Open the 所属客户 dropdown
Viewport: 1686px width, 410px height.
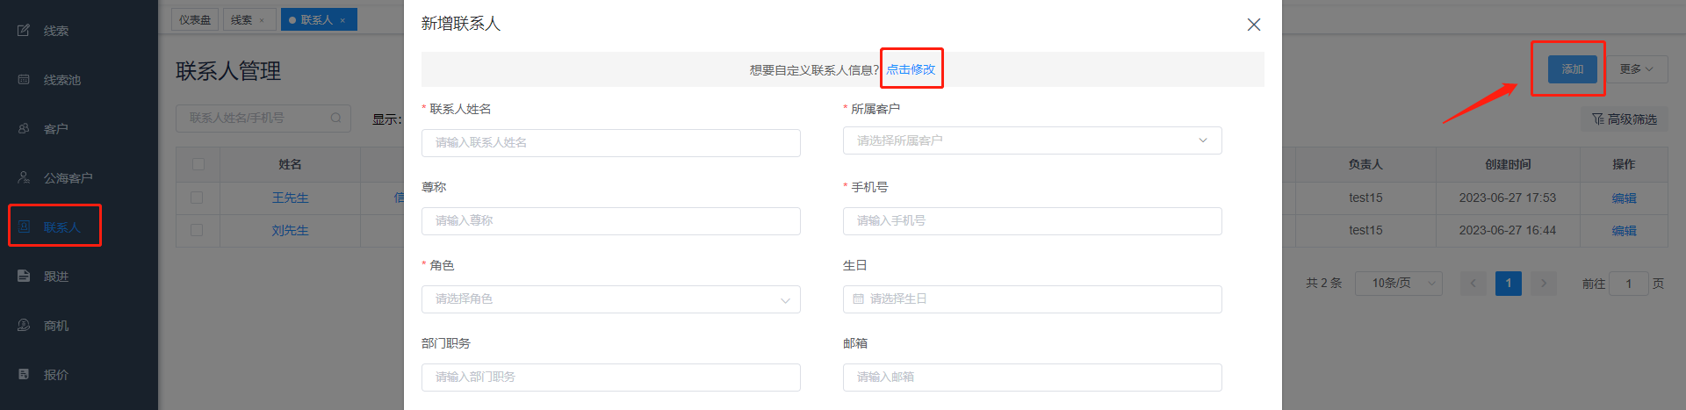(1032, 140)
